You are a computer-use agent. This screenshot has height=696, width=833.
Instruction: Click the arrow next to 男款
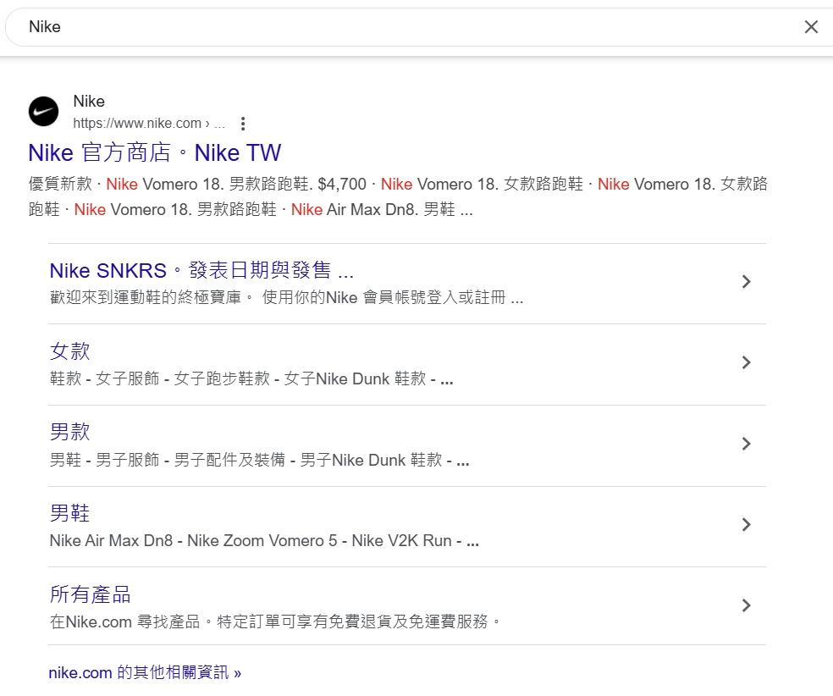coord(746,444)
